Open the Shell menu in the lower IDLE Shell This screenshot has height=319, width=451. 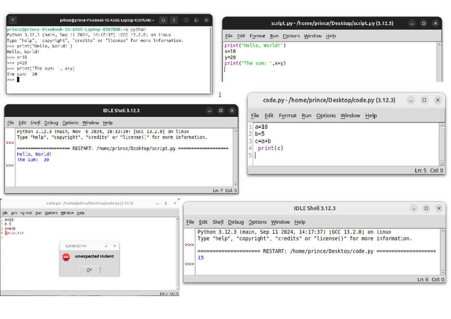pyautogui.click(x=218, y=222)
